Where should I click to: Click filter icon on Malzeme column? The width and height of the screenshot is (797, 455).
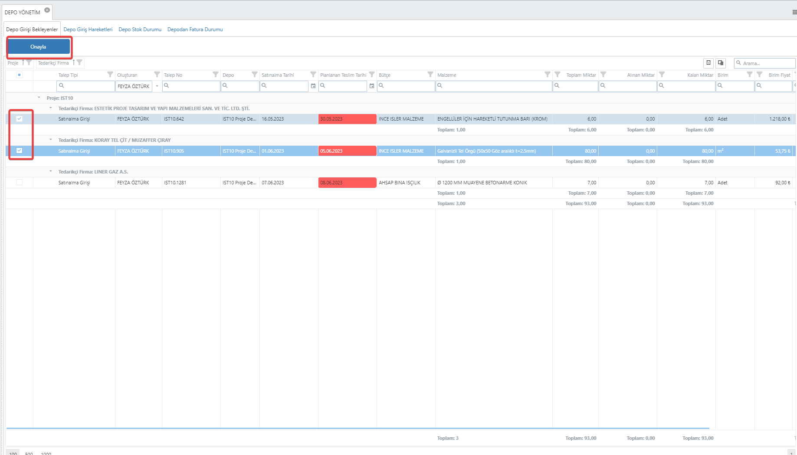coord(548,75)
